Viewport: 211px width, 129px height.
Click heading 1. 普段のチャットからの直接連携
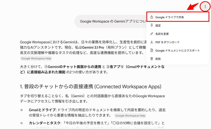(x=90, y=87)
